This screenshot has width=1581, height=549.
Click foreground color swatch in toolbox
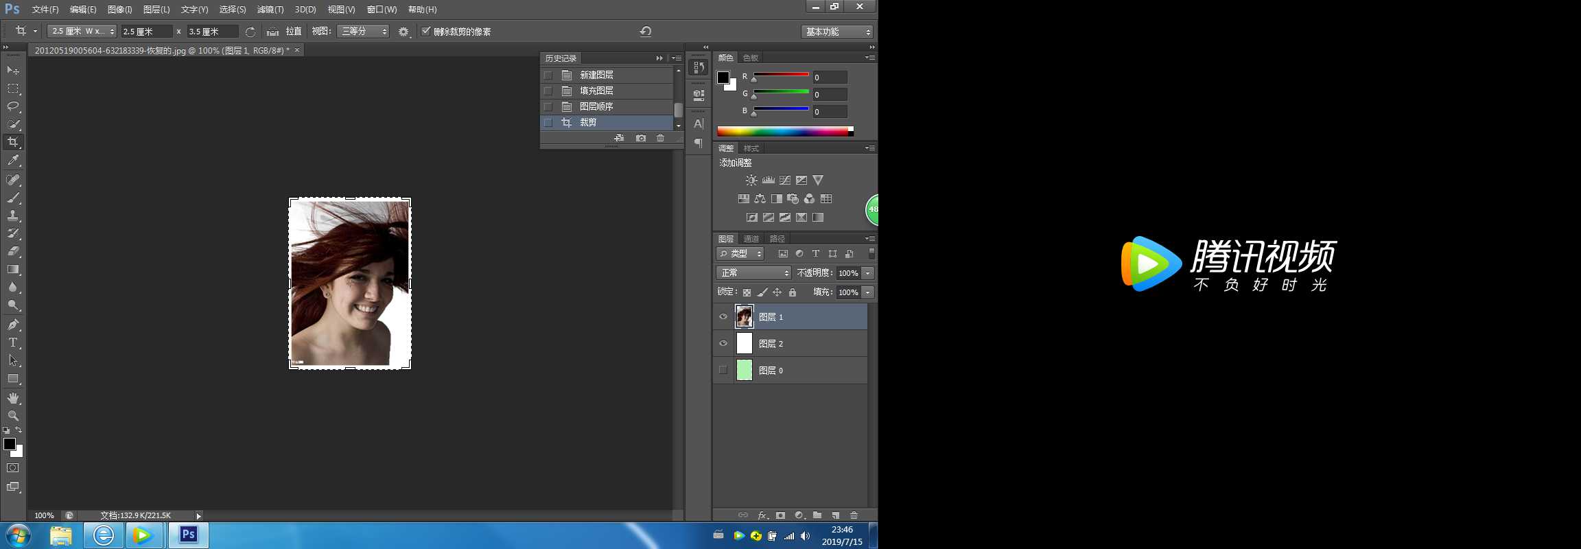(x=10, y=444)
